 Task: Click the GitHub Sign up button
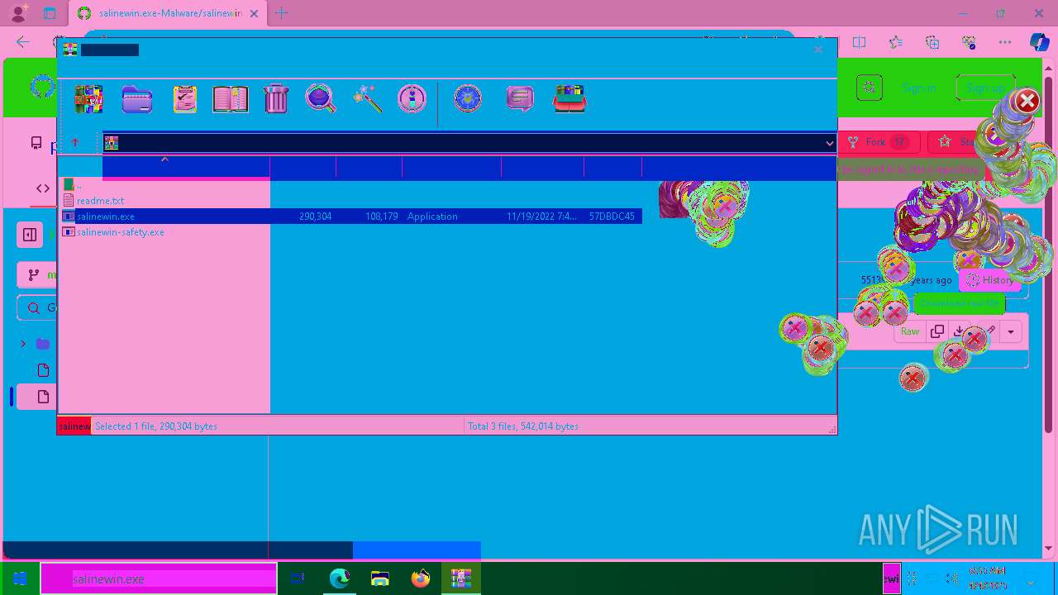pos(985,88)
